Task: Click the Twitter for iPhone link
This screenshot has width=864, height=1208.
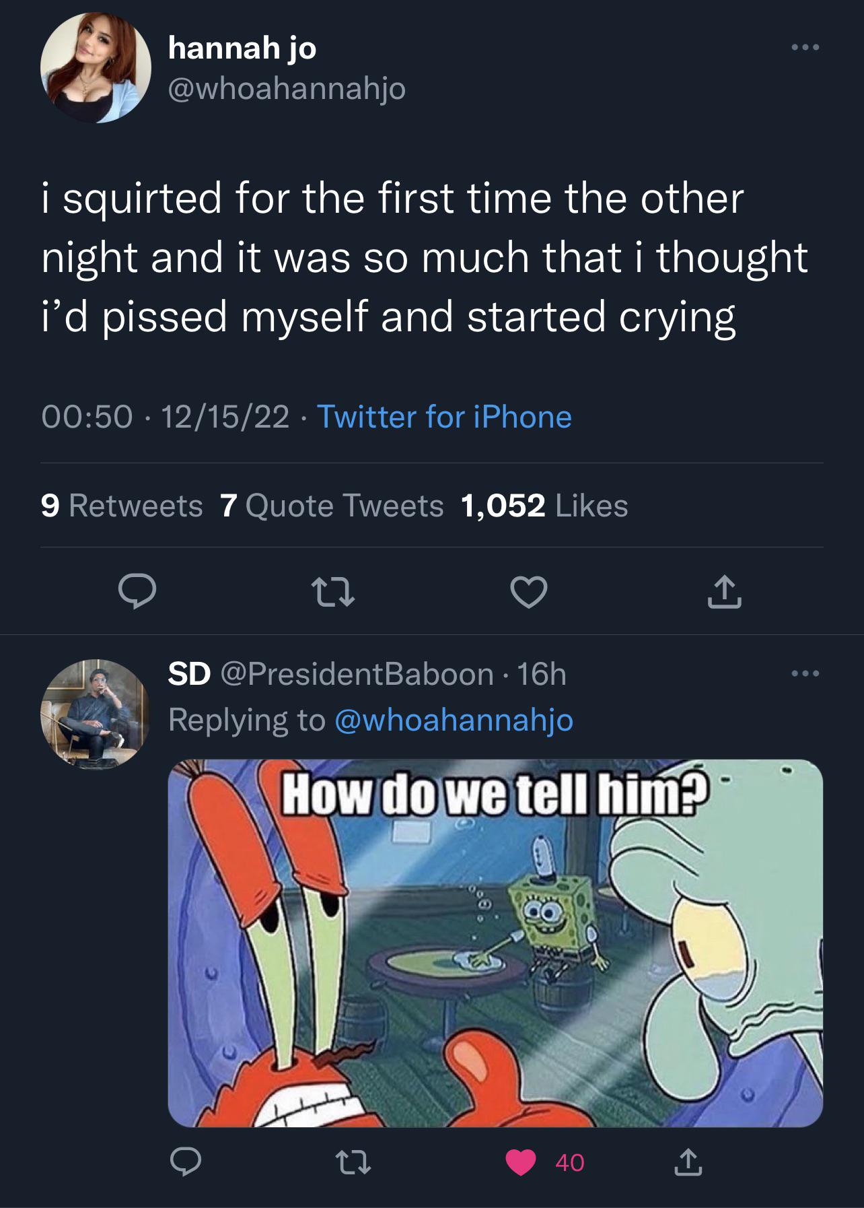Action: coord(444,417)
